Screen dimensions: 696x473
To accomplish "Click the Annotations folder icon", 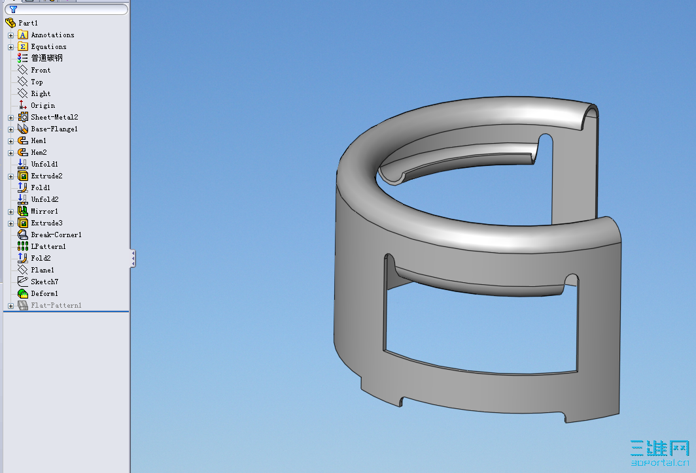I will click(23, 35).
